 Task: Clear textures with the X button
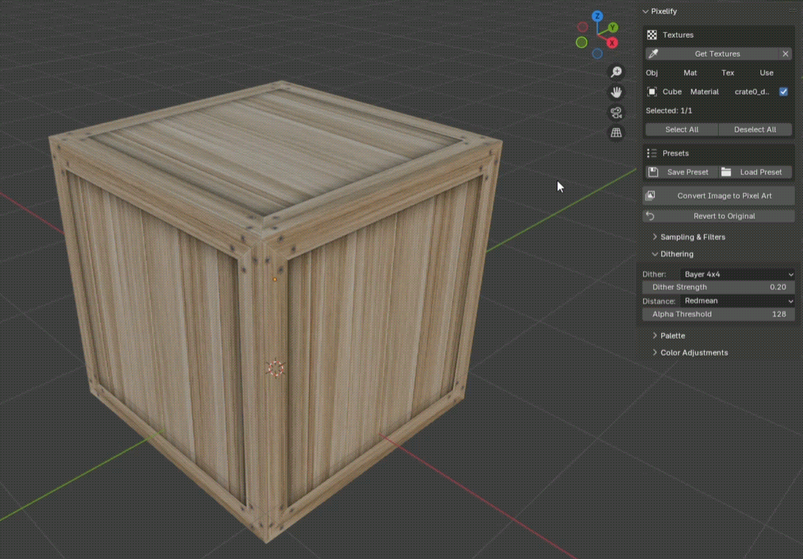tap(785, 54)
